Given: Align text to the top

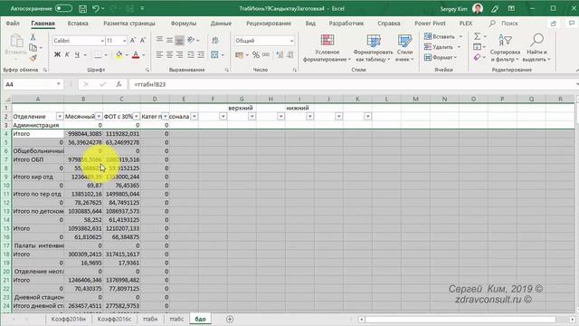Looking at the screenshot, I should 159,40.
